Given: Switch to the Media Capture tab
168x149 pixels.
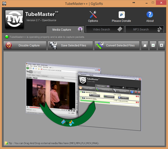Looking at the screenshot, I should tap(62, 30).
